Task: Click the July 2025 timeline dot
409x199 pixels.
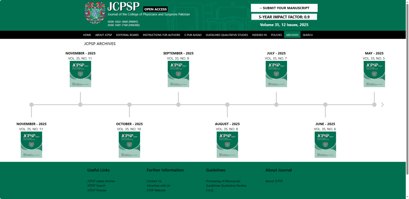Action: (x=276, y=105)
